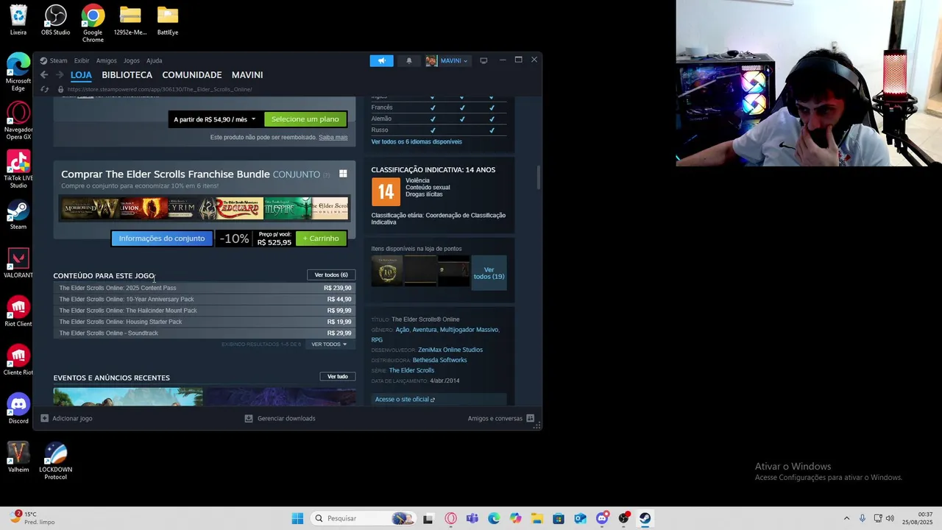Show hidden icons in the system tray
The image size is (942, 530).
(846, 518)
